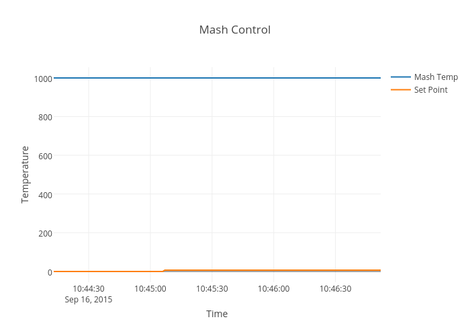Click the 10:45:30 x-axis tick label
The image size is (470, 336).
pyautogui.click(x=212, y=289)
